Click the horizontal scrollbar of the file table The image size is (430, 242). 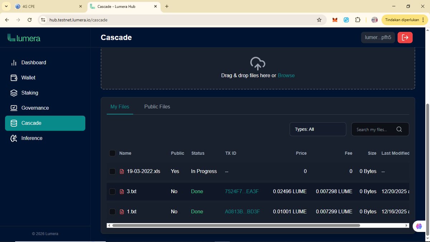click(236, 226)
